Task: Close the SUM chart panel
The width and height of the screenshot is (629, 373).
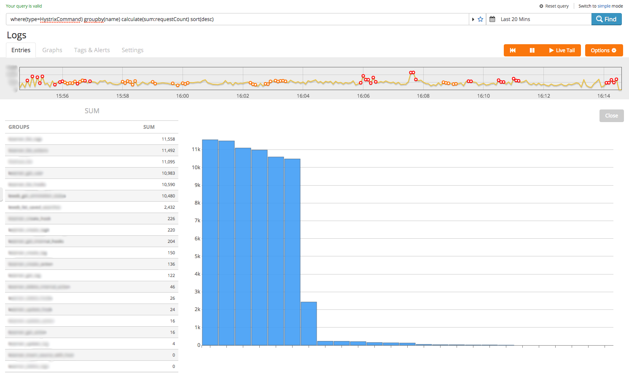Action: coord(611,116)
